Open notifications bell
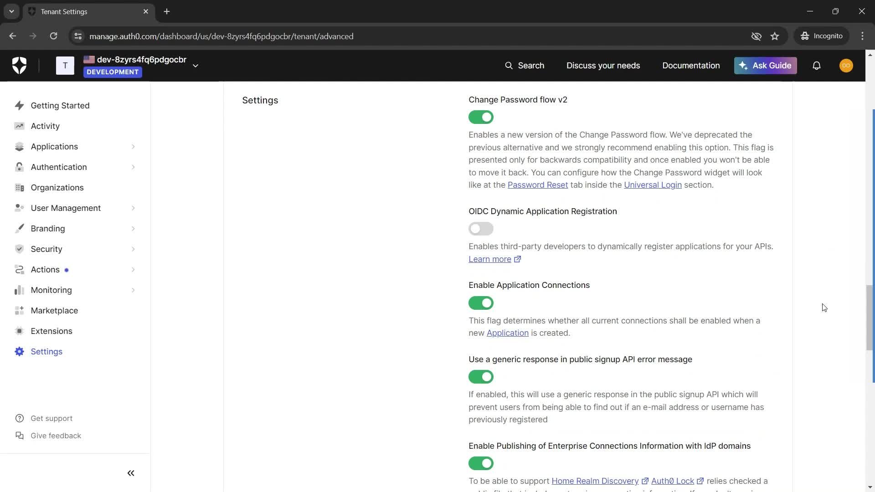 [816, 66]
